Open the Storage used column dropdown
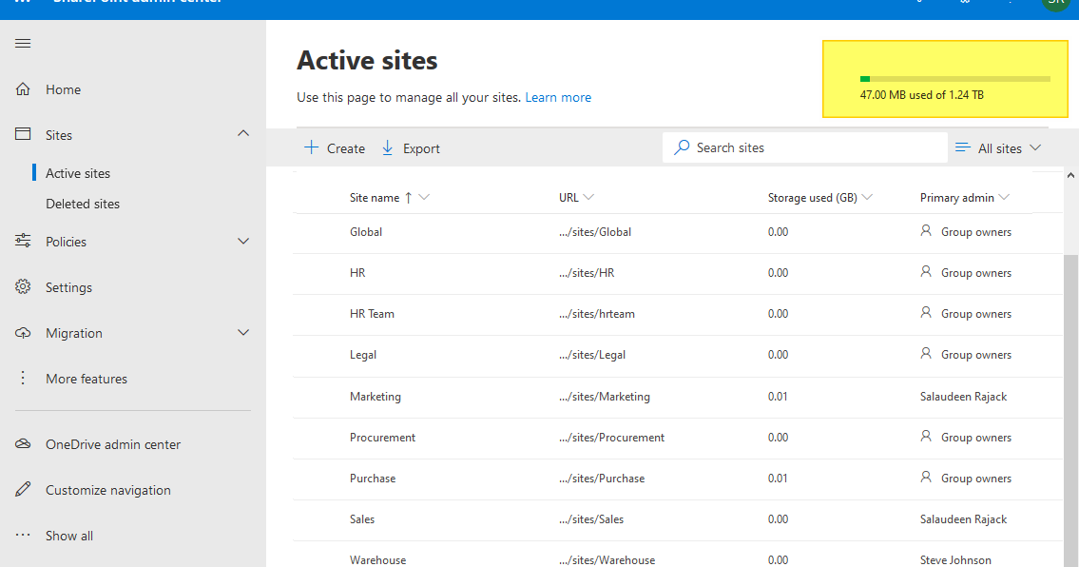 tap(866, 197)
